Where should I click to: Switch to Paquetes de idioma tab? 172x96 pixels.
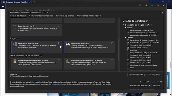[x=65, y=16]
